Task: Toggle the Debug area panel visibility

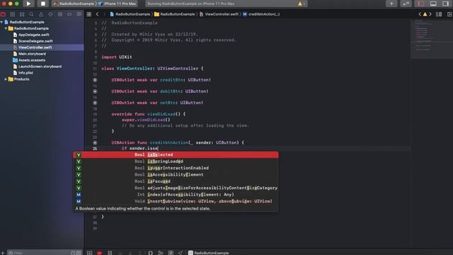Action: click(433, 4)
